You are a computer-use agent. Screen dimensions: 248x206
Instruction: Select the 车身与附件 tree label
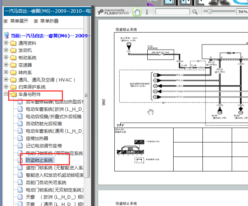[30, 94]
